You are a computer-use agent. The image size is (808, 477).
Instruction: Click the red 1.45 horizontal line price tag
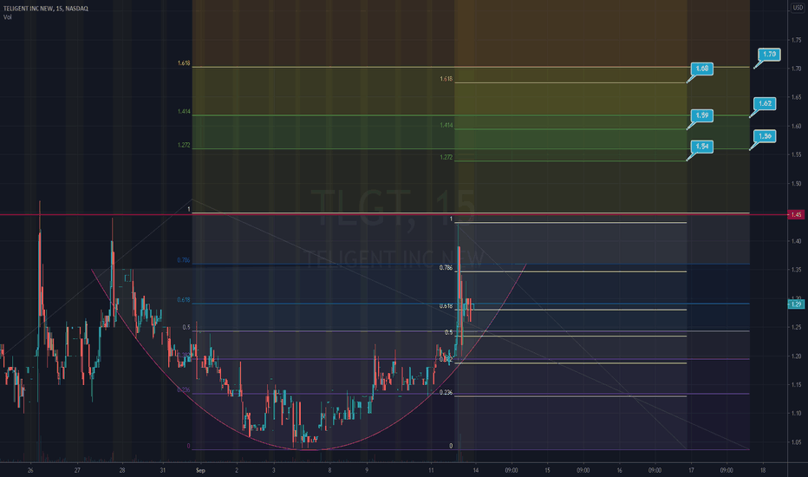click(x=797, y=214)
